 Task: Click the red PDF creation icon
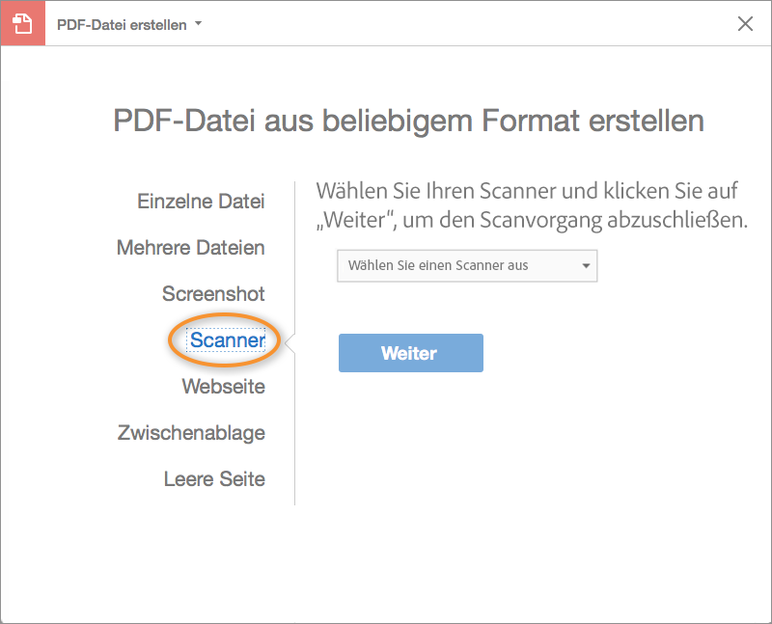(x=22, y=24)
